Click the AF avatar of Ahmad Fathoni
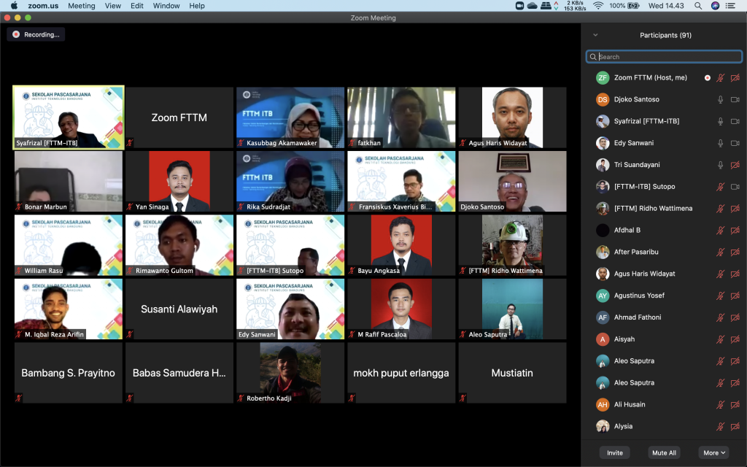 click(603, 317)
